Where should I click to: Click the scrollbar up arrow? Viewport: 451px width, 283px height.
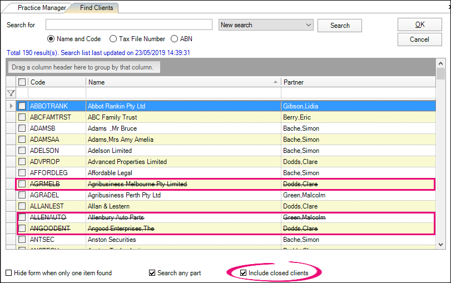pos(441,62)
